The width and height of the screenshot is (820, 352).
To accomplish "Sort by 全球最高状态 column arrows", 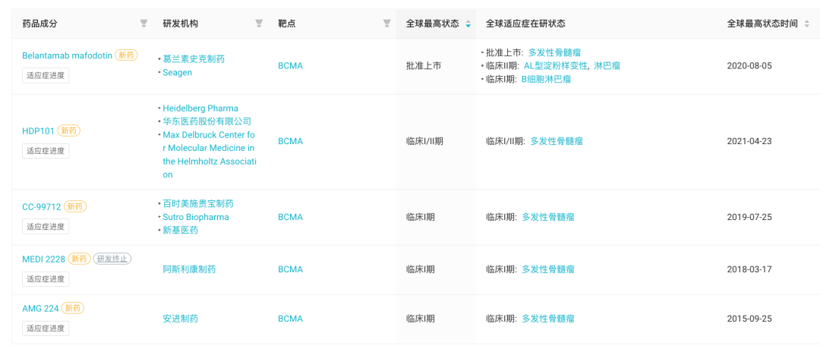I will pyautogui.click(x=468, y=24).
